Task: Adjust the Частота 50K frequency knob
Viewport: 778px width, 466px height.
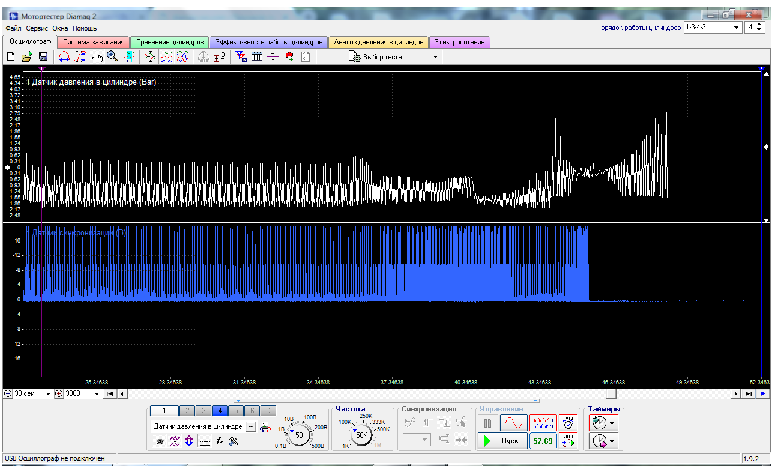Action: [x=361, y=434]
